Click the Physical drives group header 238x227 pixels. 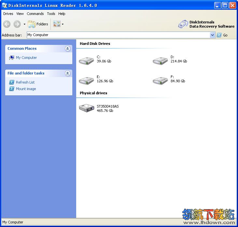tap(93, 93)
